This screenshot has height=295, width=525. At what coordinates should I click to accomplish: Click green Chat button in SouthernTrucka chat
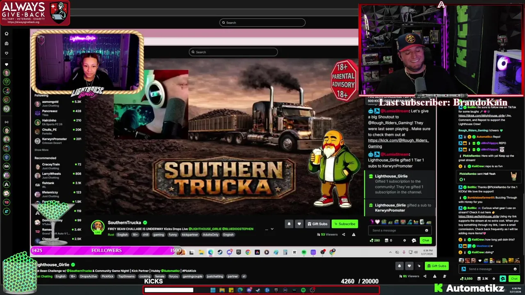(x=426, y=241)
